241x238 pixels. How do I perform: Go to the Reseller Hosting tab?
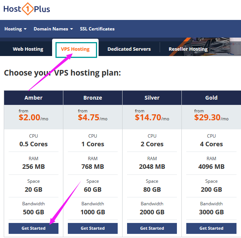click(x=188, y=49)
